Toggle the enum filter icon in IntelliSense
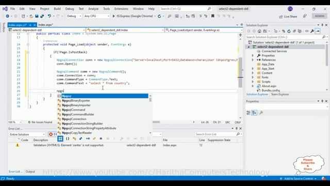This screenshot has width=330, height=186. click(94, 138)
